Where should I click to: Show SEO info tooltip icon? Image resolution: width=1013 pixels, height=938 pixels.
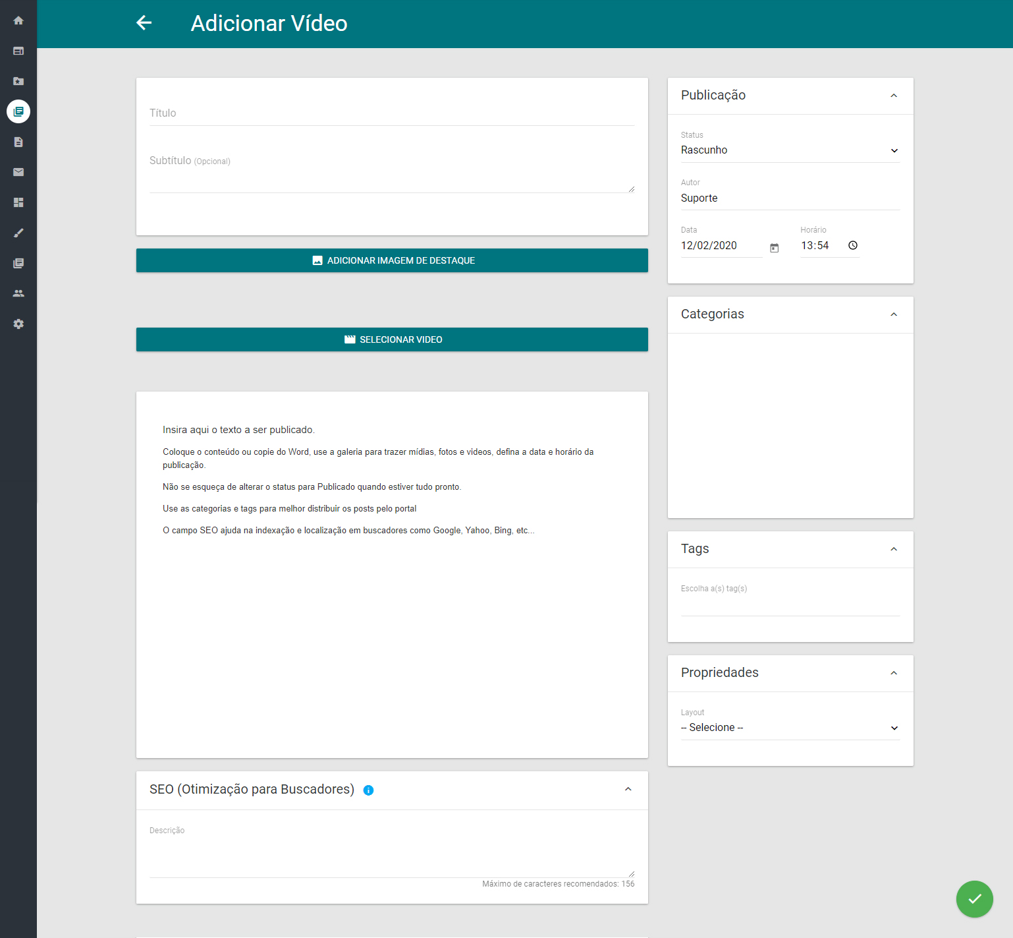pyautogui.click(x=369, y=790)
